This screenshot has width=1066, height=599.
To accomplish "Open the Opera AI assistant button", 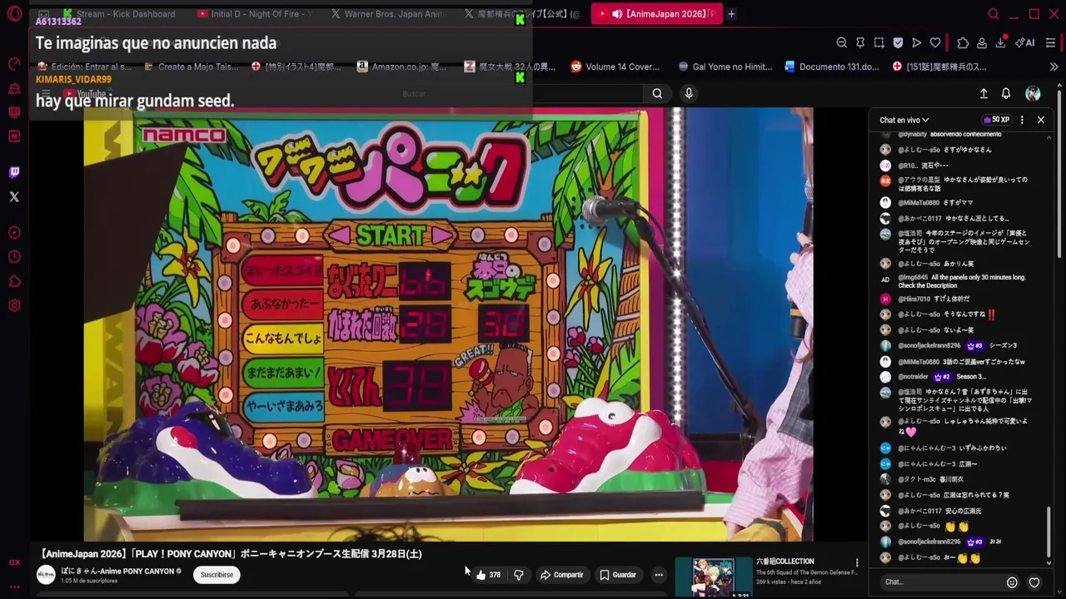I will point(1024,42).
